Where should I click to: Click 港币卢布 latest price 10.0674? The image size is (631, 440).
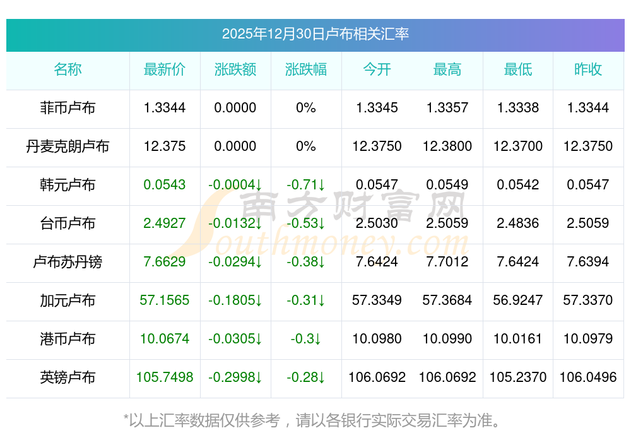[165, 338]
